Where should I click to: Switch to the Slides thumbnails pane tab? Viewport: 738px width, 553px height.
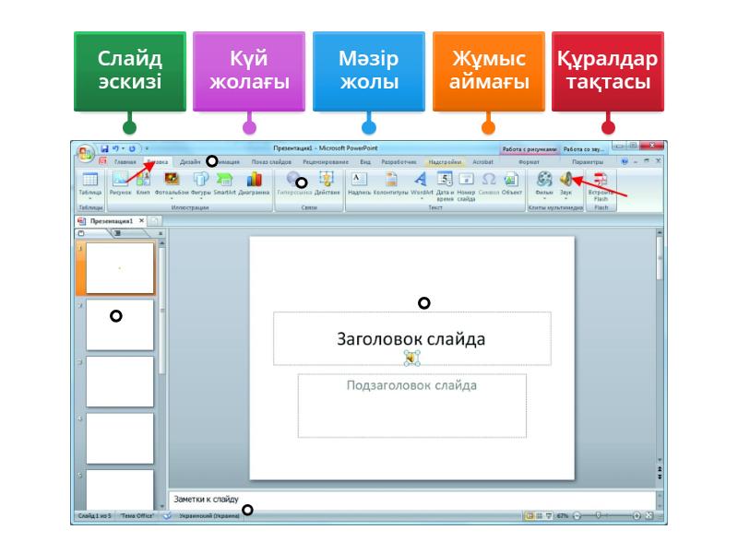pyautogui.click(x=91, y=233)
